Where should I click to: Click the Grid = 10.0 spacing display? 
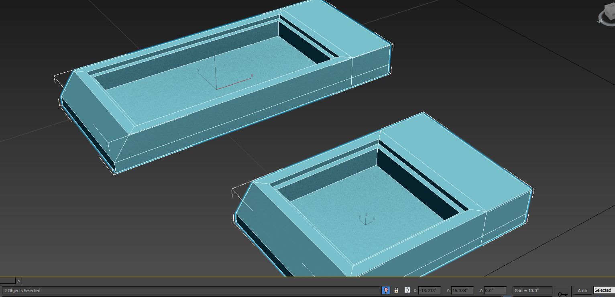click(531, 290)
